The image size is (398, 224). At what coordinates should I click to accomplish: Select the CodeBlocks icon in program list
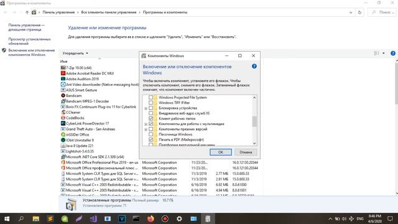tap(63, 118)
